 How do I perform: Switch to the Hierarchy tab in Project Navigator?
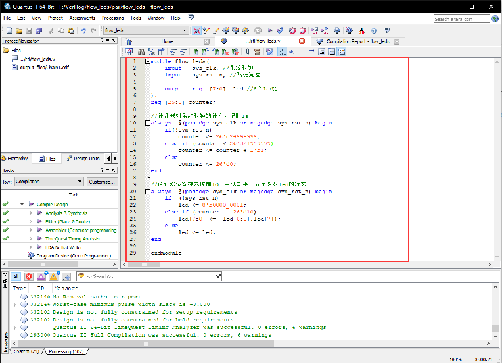(x=14, y=159)
